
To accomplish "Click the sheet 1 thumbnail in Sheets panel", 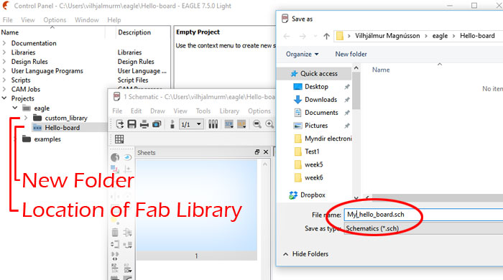I will coord(196,210).
